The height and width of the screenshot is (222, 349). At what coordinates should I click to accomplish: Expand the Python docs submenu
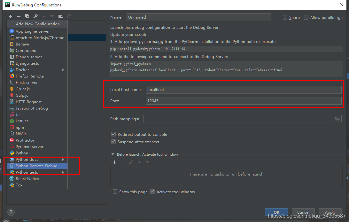pos(63,160)
